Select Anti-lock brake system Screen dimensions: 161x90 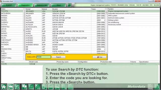(x=134, y=18)
